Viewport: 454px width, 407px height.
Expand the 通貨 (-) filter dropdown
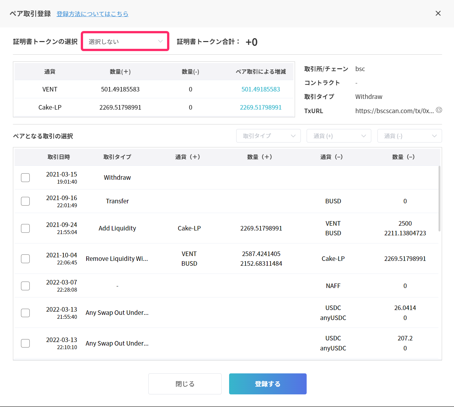[x=409, y=136]
